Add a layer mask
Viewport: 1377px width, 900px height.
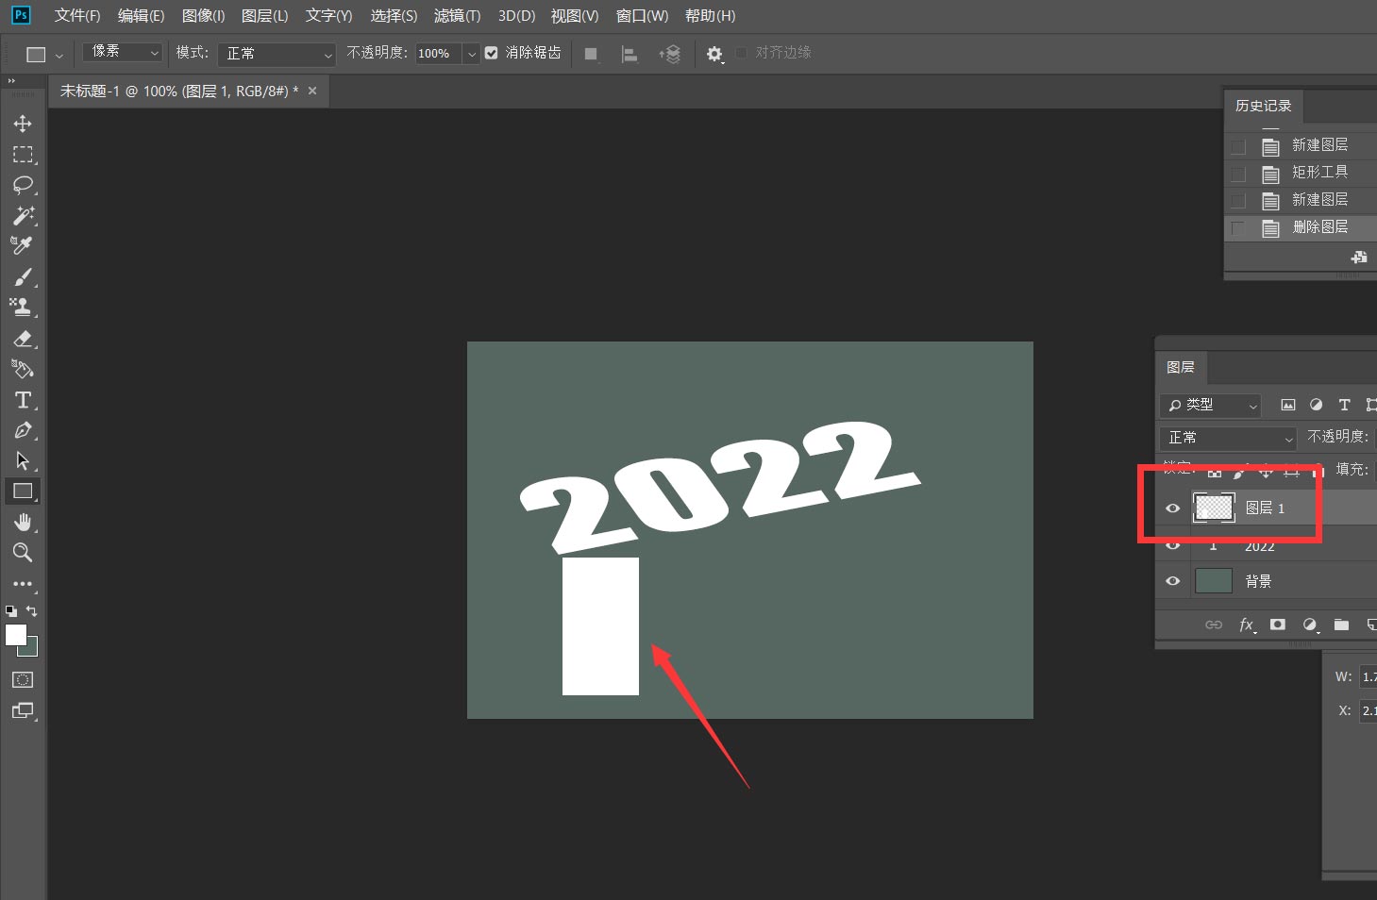tap(1278, 625)
